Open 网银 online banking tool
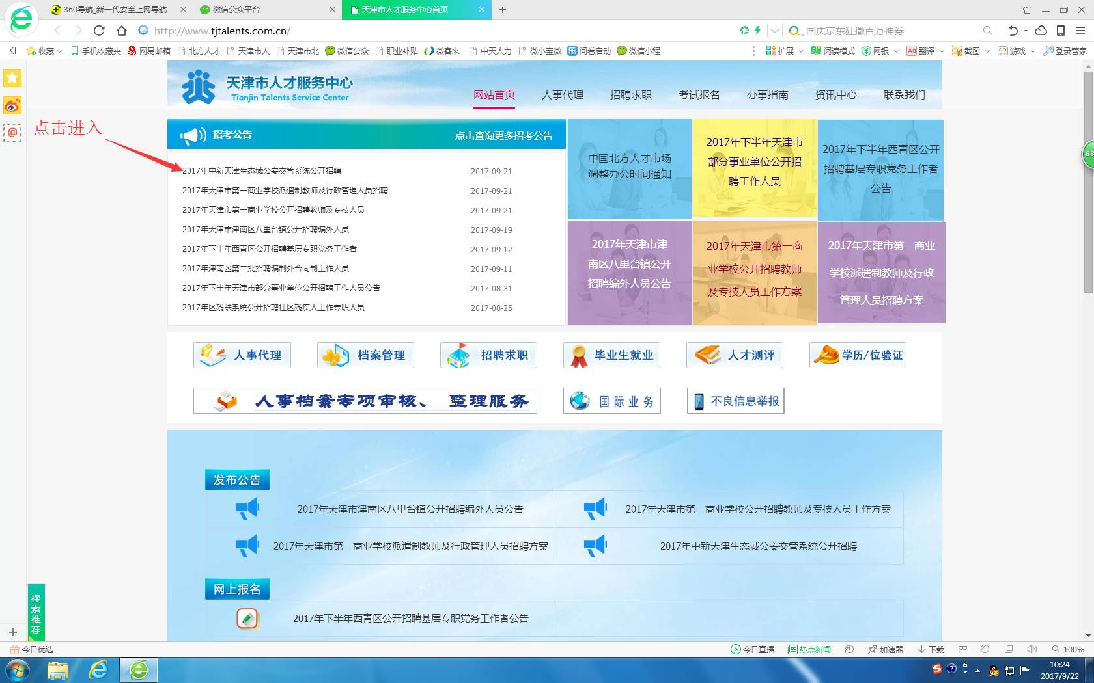 click(875, 51)
